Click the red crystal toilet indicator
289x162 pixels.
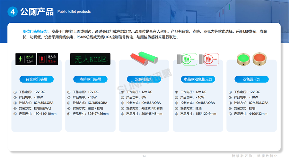[209, 59]
